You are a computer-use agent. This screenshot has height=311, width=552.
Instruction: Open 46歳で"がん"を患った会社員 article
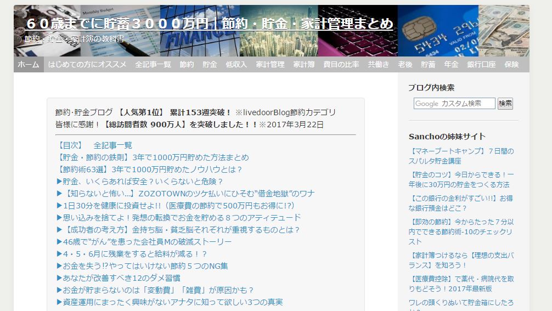pos(144,242)
